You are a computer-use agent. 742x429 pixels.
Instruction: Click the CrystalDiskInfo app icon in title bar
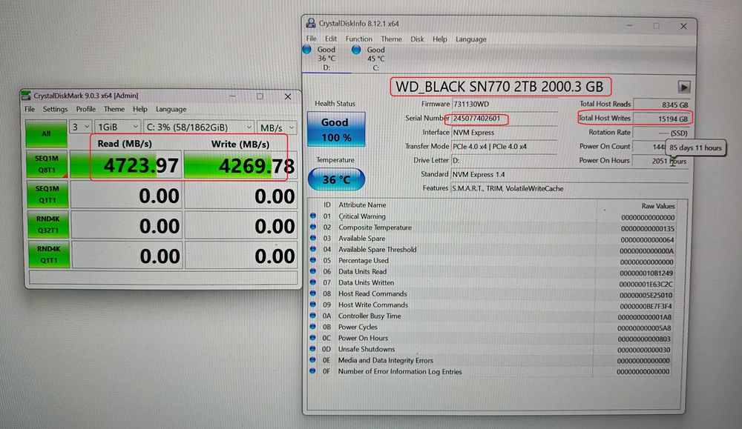click(310, 23)
